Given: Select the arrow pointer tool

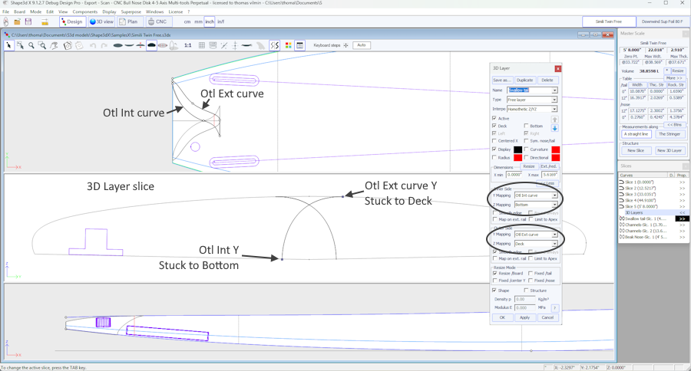Looking at the screenshot, I should pos(8,46).
